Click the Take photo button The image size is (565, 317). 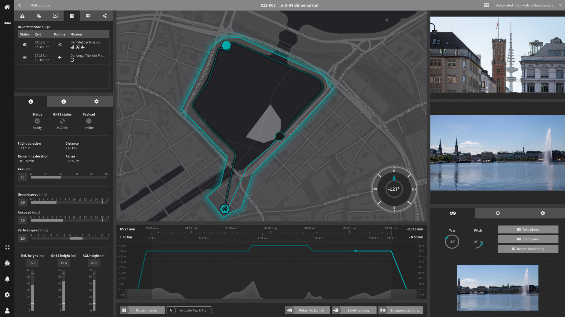[x=528, y=229]
